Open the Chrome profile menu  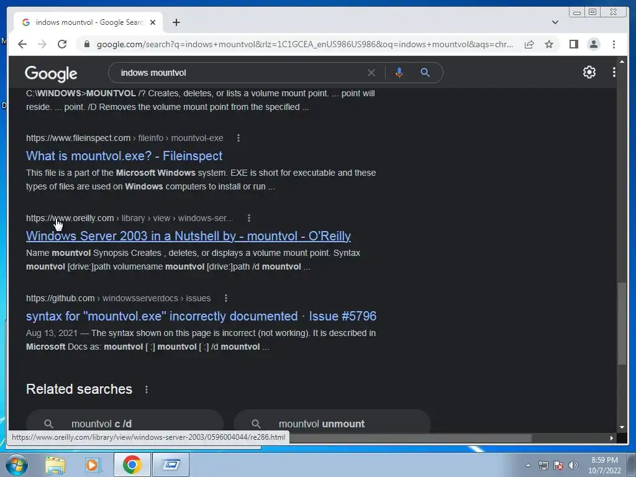[593, 44]
